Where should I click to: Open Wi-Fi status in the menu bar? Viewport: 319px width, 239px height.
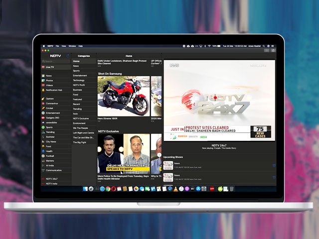[209, 46]
